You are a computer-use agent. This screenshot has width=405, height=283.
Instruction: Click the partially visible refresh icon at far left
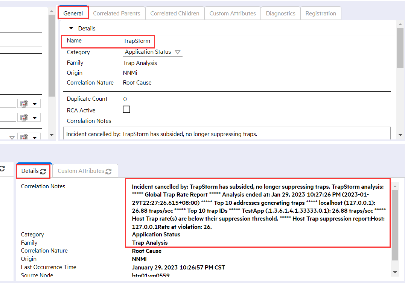pyautogui.click(x=2, y=170)
